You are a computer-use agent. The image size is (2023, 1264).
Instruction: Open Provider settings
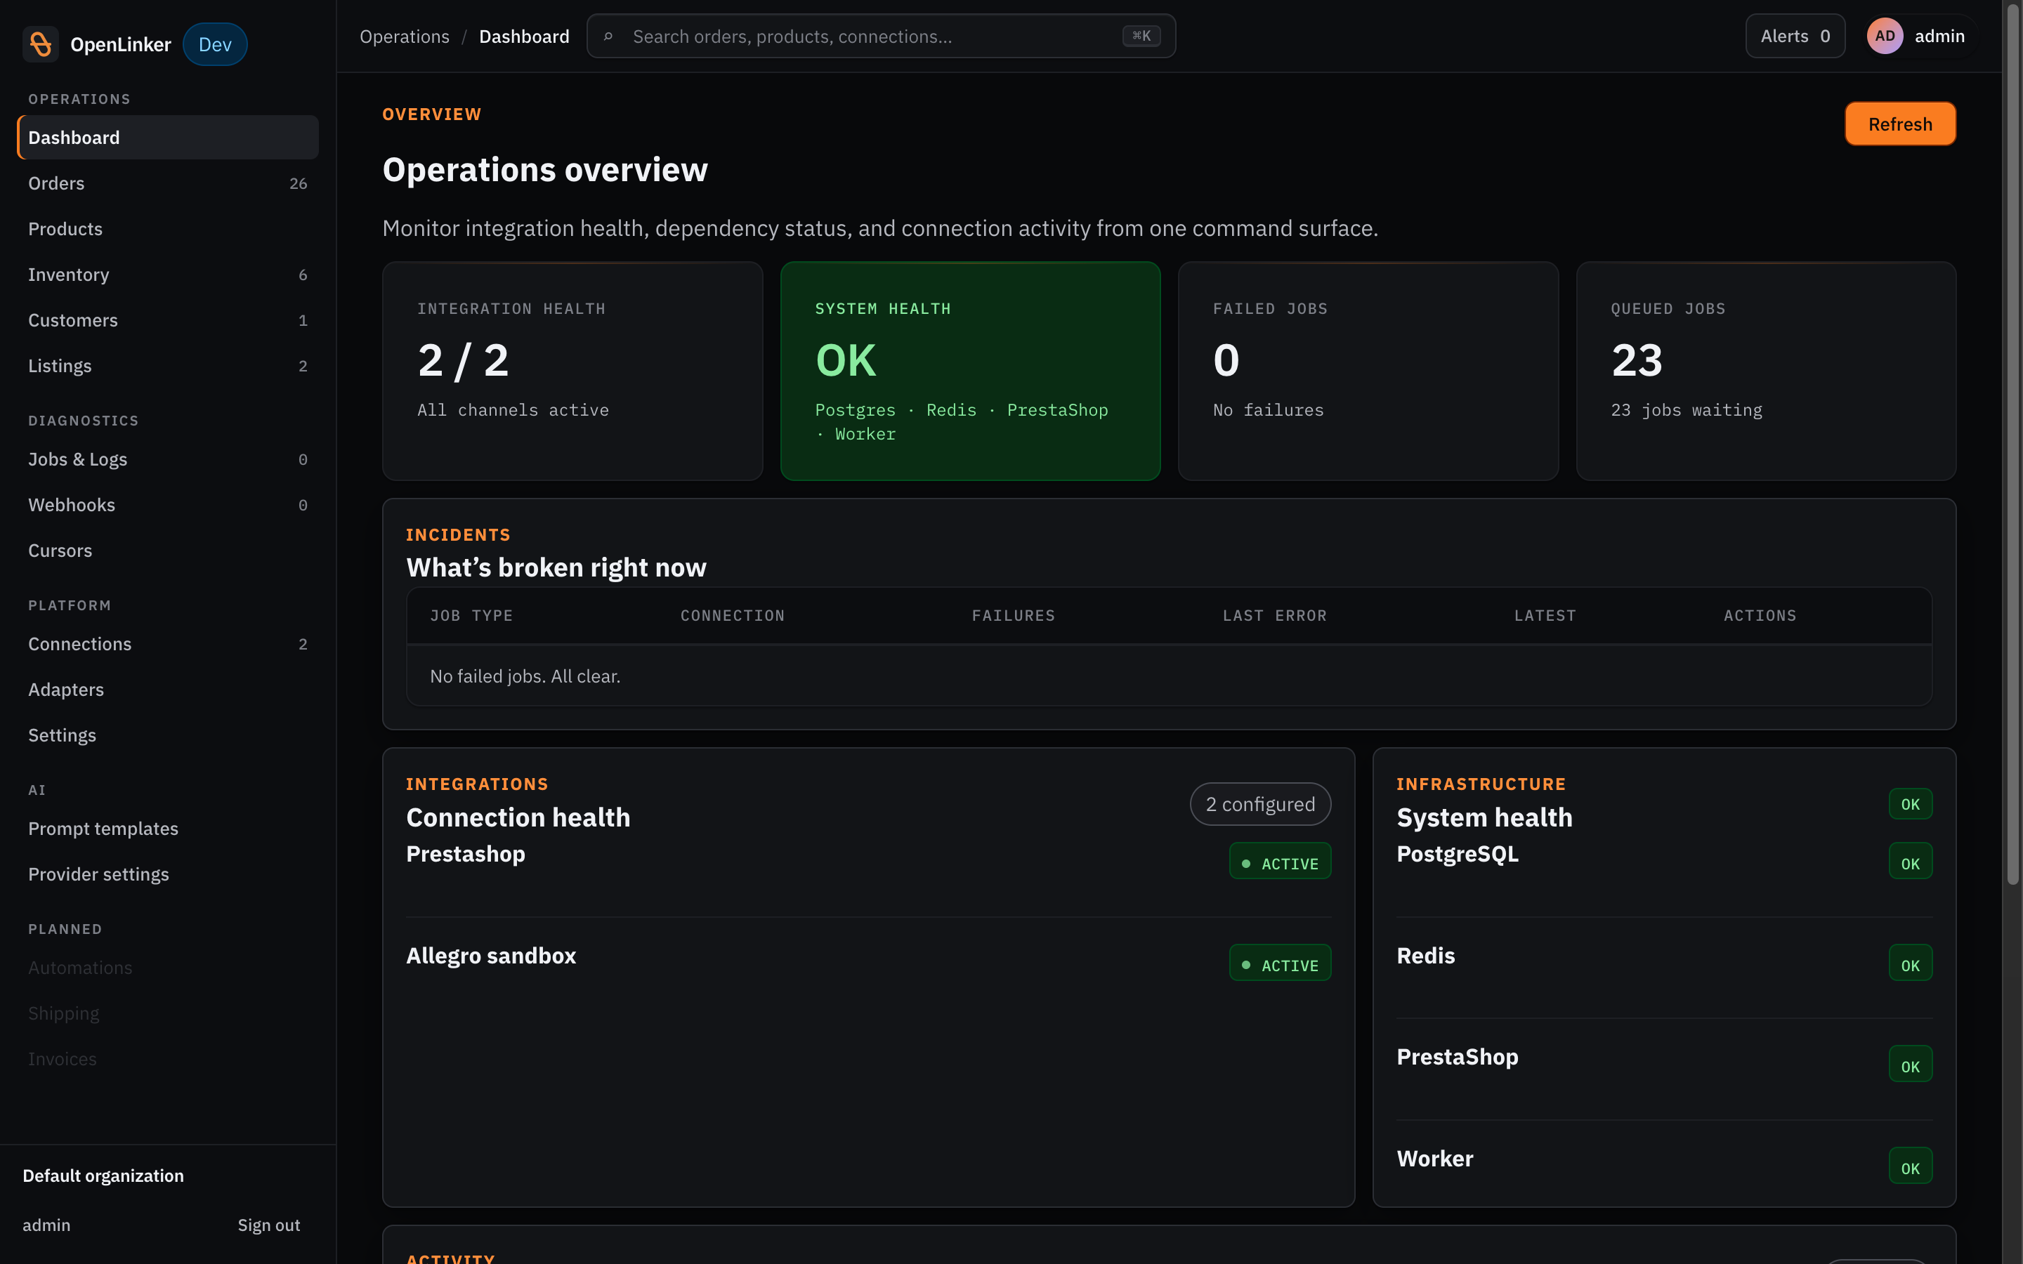[168, 874]
